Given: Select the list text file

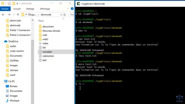Looking at the screenshot, I should pyautogui.click(x=44, y=47).
